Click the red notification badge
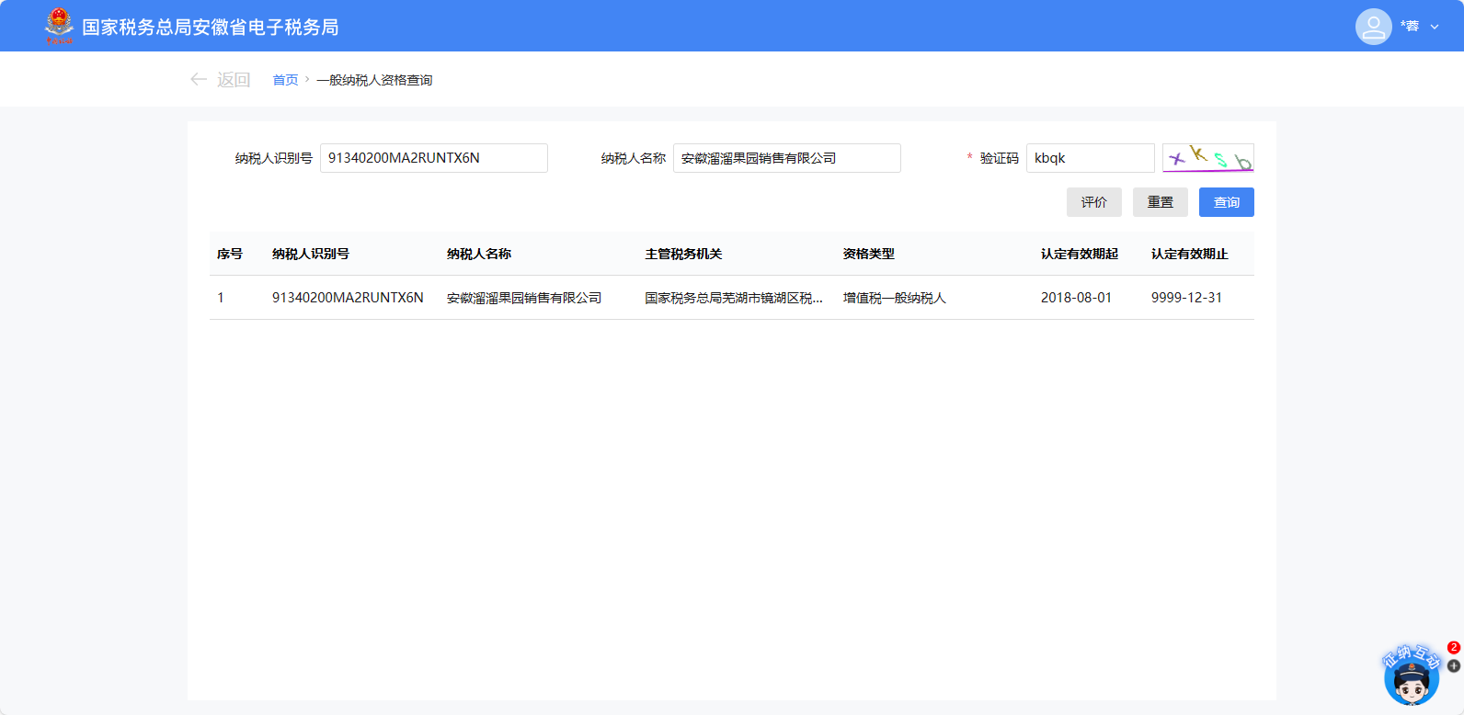Image resolution: width=1464 pixels, height=715 pixels. coord(1454,648)
